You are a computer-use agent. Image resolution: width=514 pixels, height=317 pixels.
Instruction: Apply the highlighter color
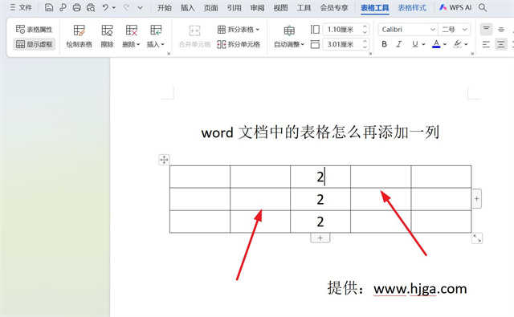point(458,44)
